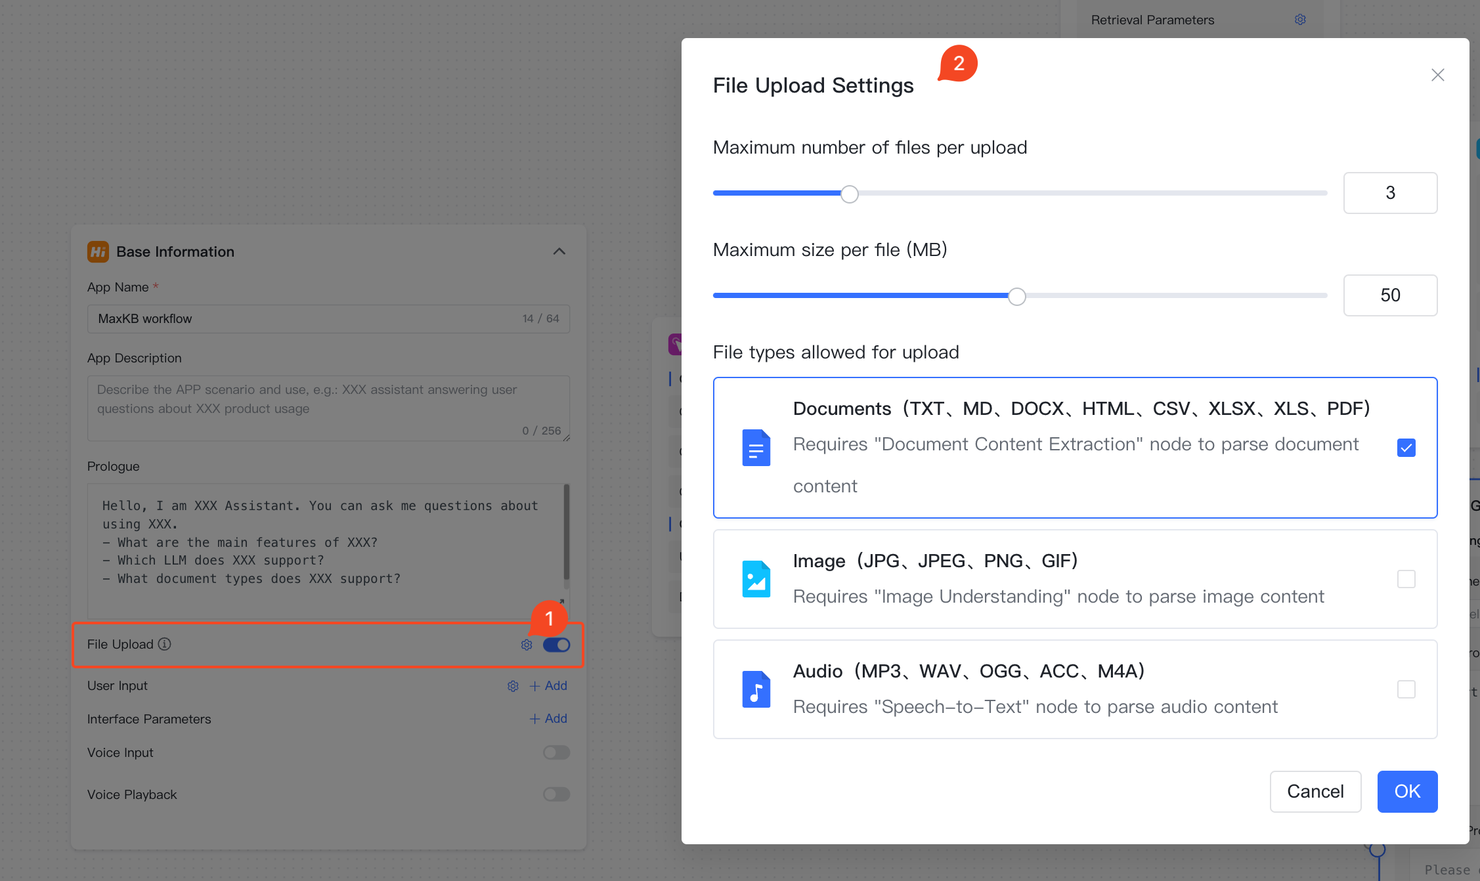Close the File Upload Settings dialog
The width and height of the screenshot is (1480, 881).
pyautogui.click(x=1437, y=75)
